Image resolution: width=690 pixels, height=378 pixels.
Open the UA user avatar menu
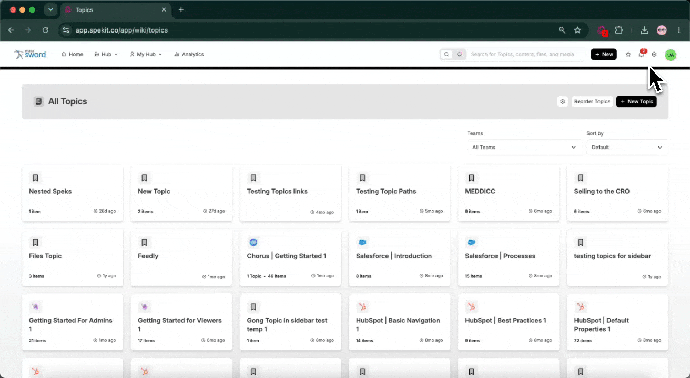tap(671, 55)
